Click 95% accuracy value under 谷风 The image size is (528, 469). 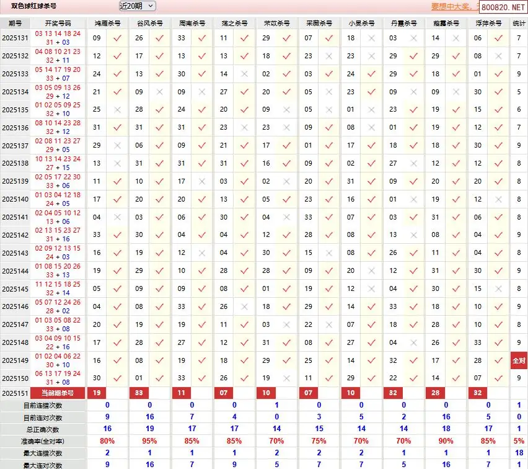pos(150,441)
